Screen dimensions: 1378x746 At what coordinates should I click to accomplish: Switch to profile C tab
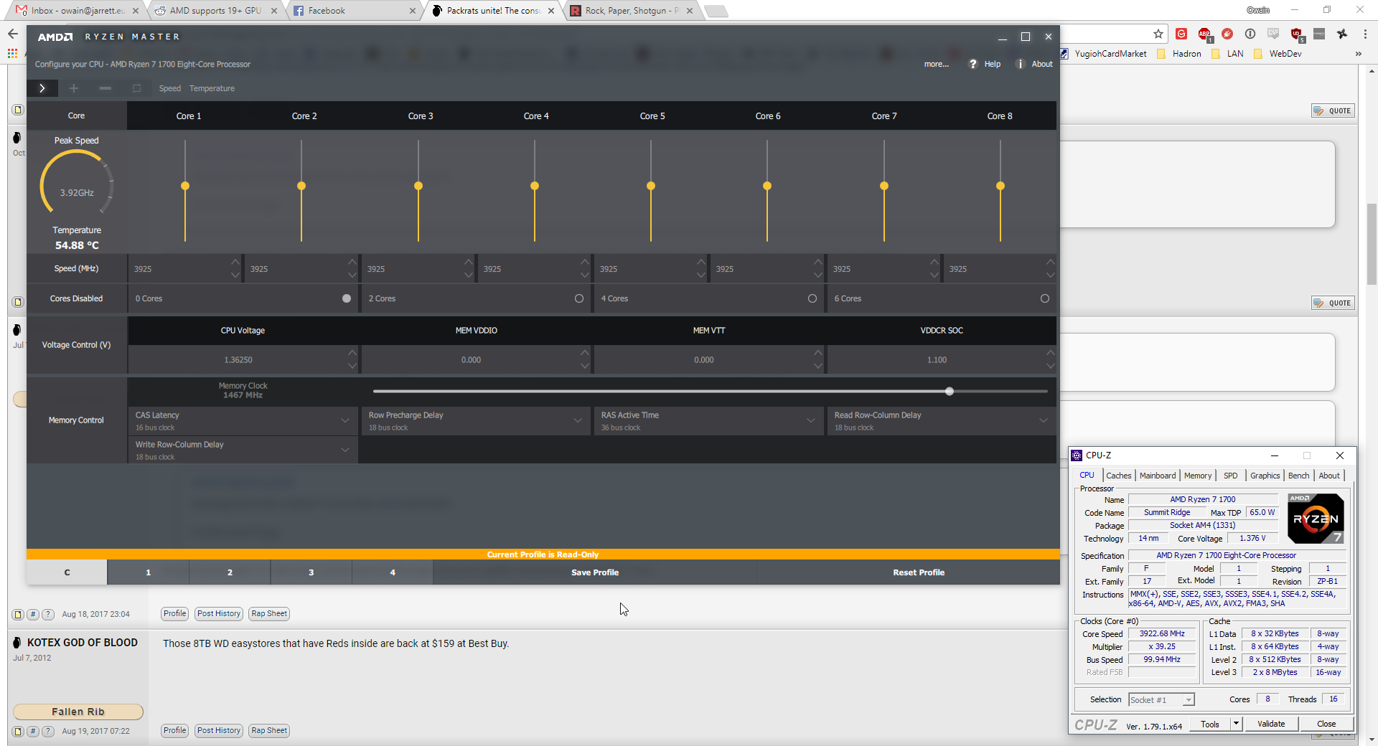67,572
